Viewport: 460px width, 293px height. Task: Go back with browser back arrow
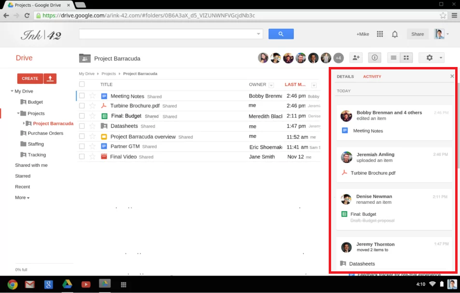coord(6,15)
